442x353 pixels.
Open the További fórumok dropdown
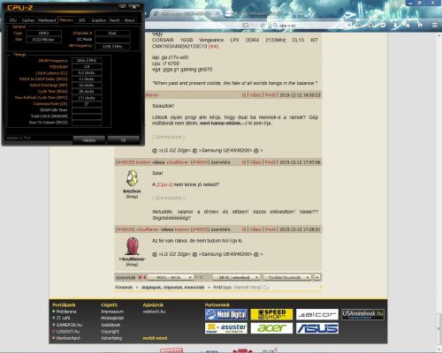click(287, 277)
